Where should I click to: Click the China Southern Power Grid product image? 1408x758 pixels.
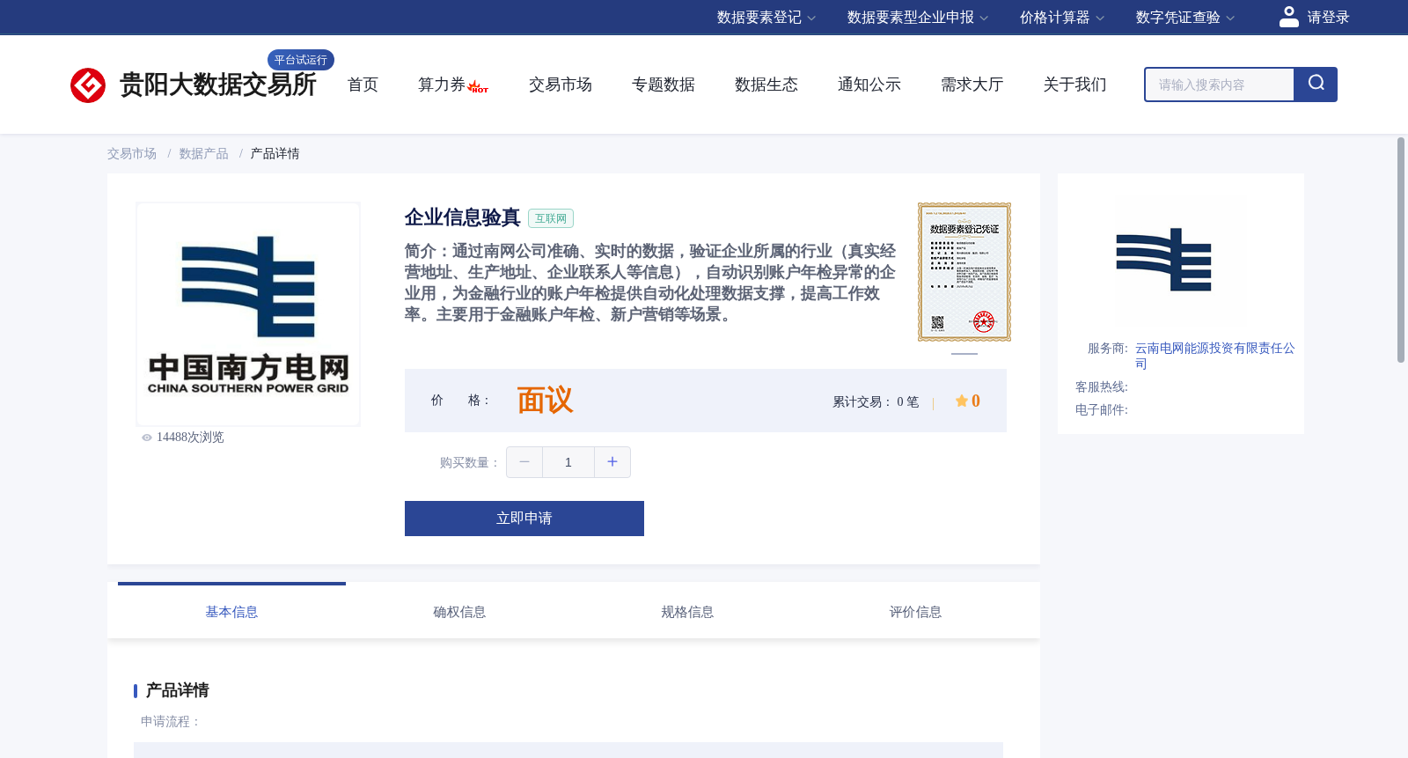pos(248,314)
